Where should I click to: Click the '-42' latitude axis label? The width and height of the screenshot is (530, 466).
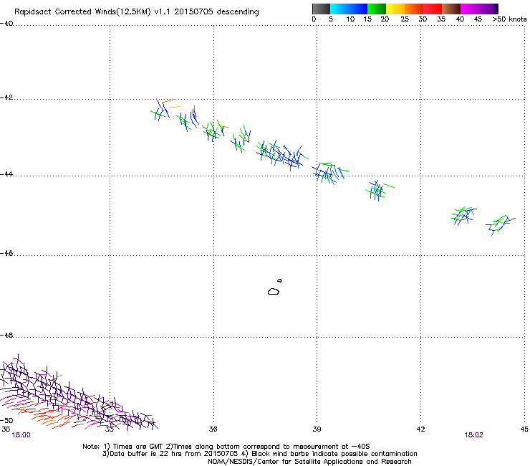point(6,98)
